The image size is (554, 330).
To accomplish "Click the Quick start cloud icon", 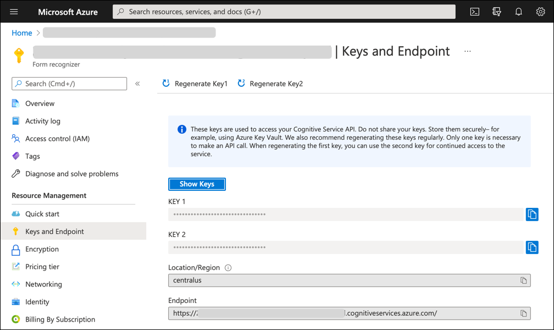I will coord(15,213).
